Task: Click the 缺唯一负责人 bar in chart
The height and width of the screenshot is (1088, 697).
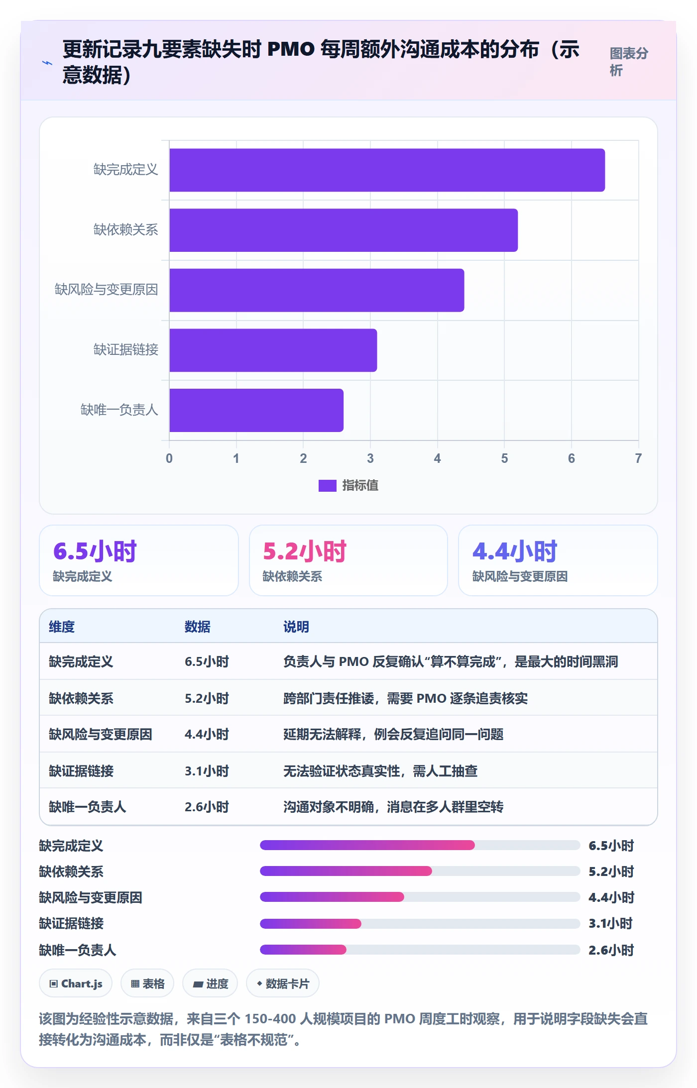Action: [256, 410]
